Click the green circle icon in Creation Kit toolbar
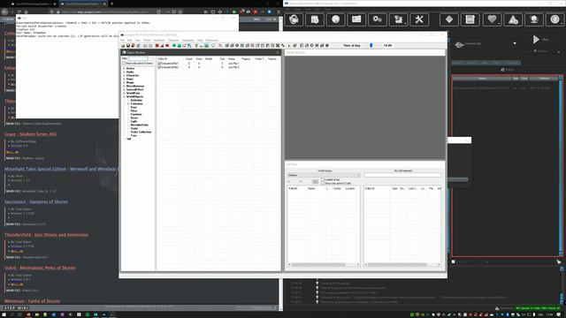Viewport: 566px width, 318px height. coord(174,45)
